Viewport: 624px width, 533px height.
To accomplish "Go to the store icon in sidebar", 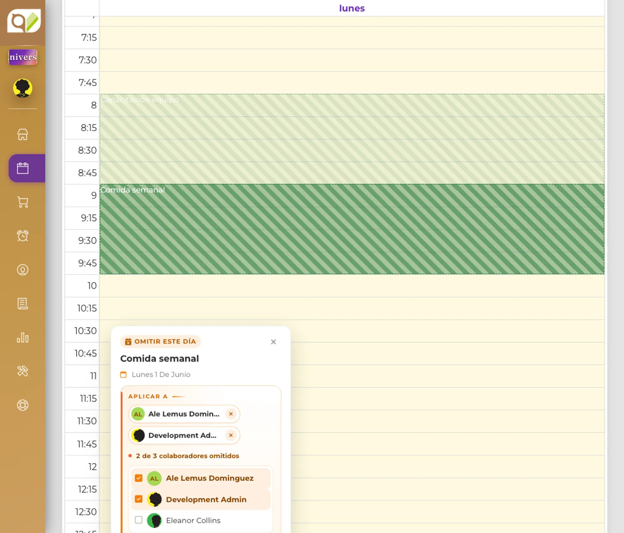I will point(22,134).
